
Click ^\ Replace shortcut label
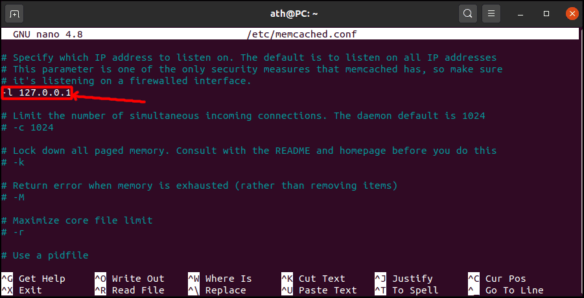pos(216,290)
